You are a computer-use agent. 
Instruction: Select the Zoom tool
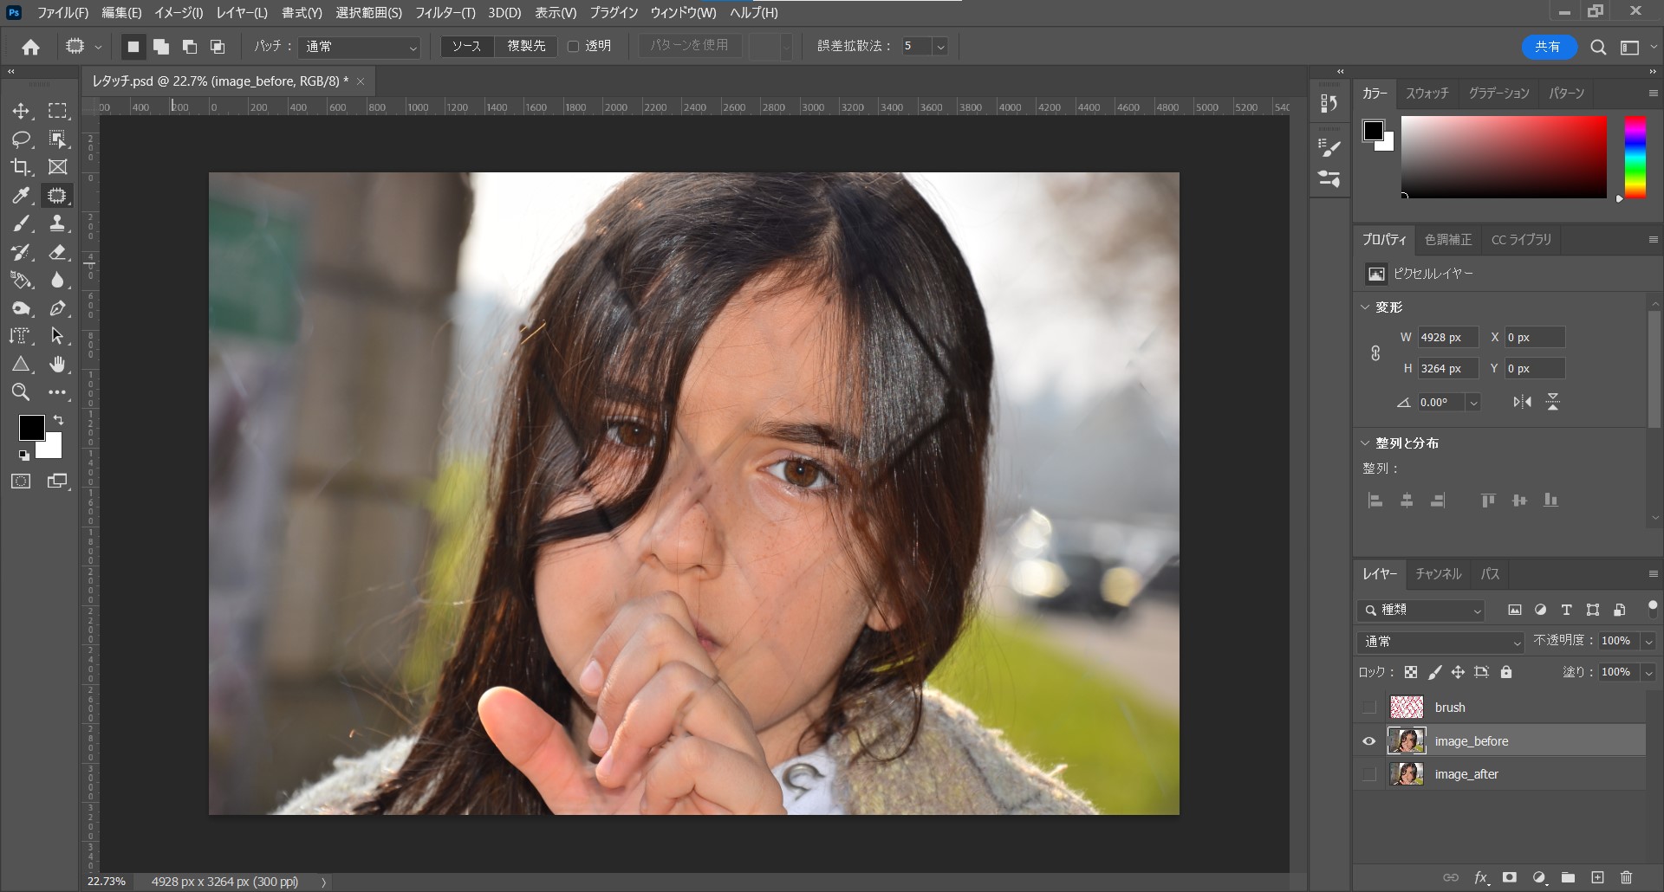coord(21,392)
